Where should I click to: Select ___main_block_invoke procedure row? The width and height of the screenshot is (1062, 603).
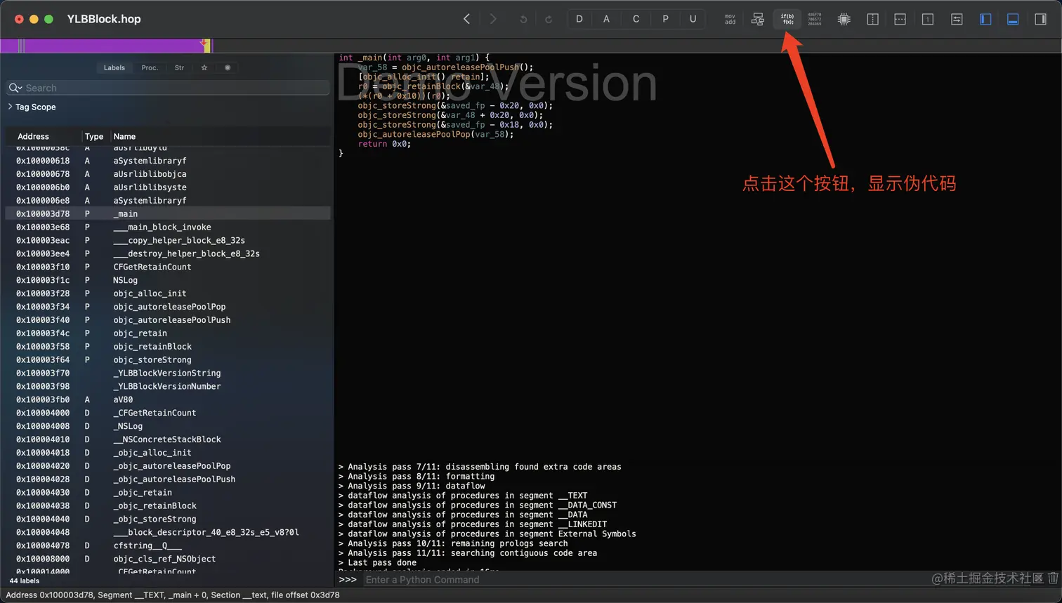pos(167,227)
